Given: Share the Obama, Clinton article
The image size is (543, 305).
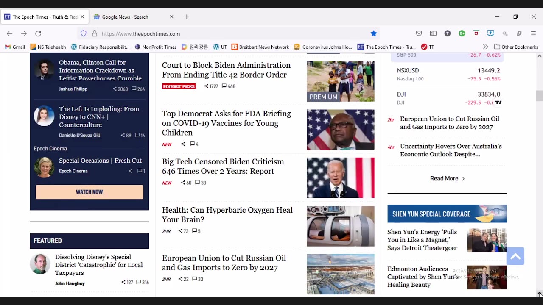Looking at the screenshot, I should point(120,89).
